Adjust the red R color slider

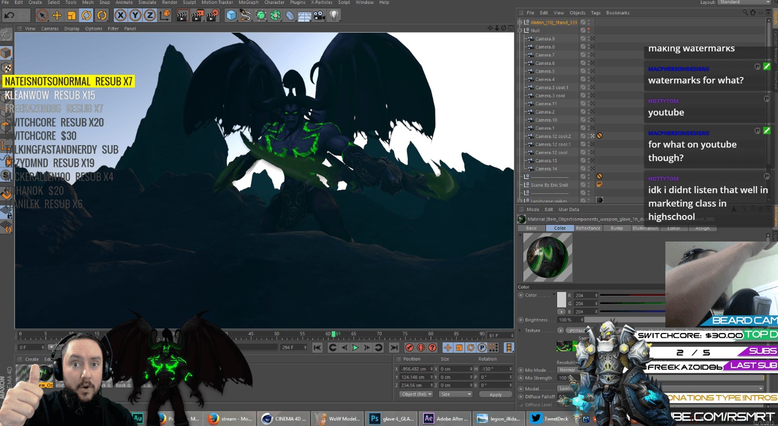(632, 295)
